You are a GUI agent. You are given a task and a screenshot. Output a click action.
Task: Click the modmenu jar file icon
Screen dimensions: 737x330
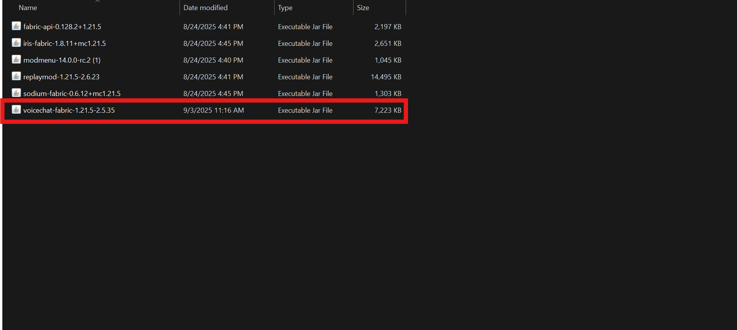pyautogui.click(x=16, y=59)
